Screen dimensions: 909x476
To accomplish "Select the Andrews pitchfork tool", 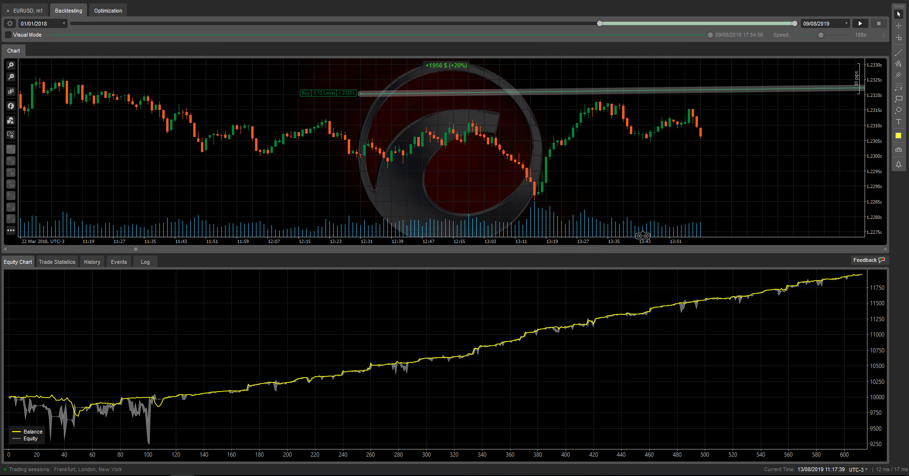I will pos(898,75).
